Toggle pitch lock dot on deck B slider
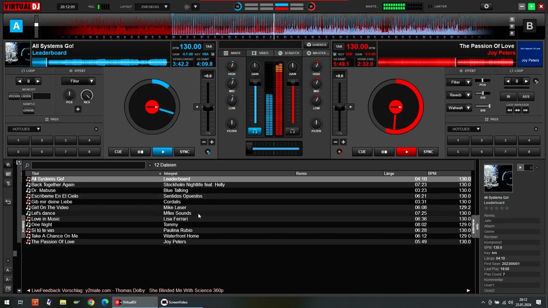The image size is (548, 308). [351, 107]
